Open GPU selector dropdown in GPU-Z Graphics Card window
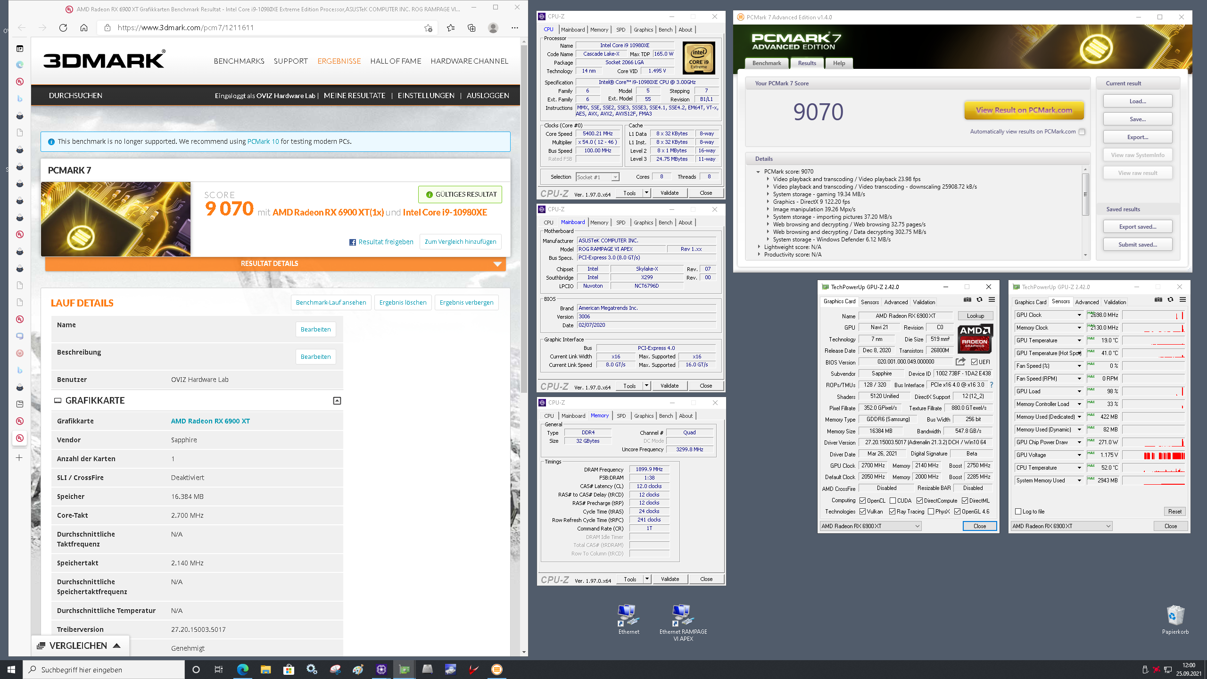The height and width of the screenshot is (679, 1207). point(870,526)
